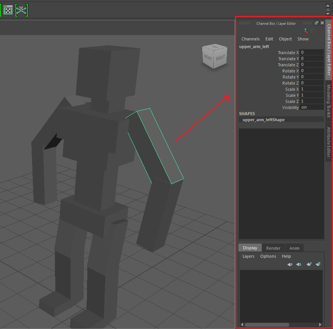333x329 pixels.
Task: Switch to the Render layers tab
Action: [273, 248]
